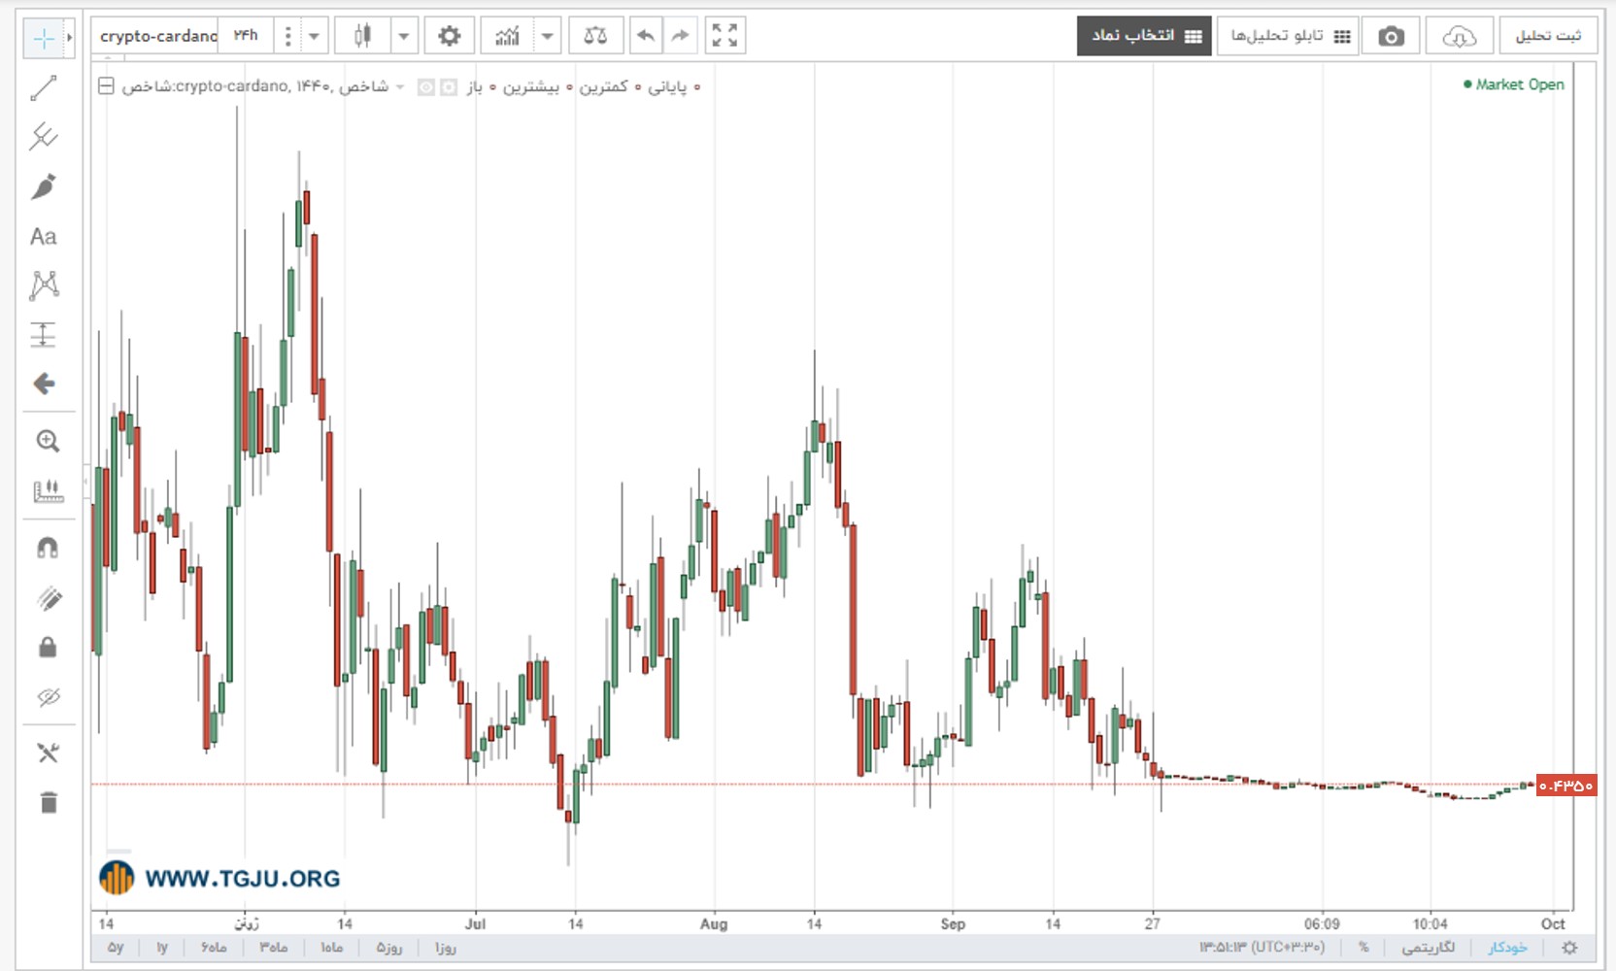Click the انتخاب نماد button
Viewport: 1616px width, 971px height.
pyautogui.click(x=1144, y=36)
